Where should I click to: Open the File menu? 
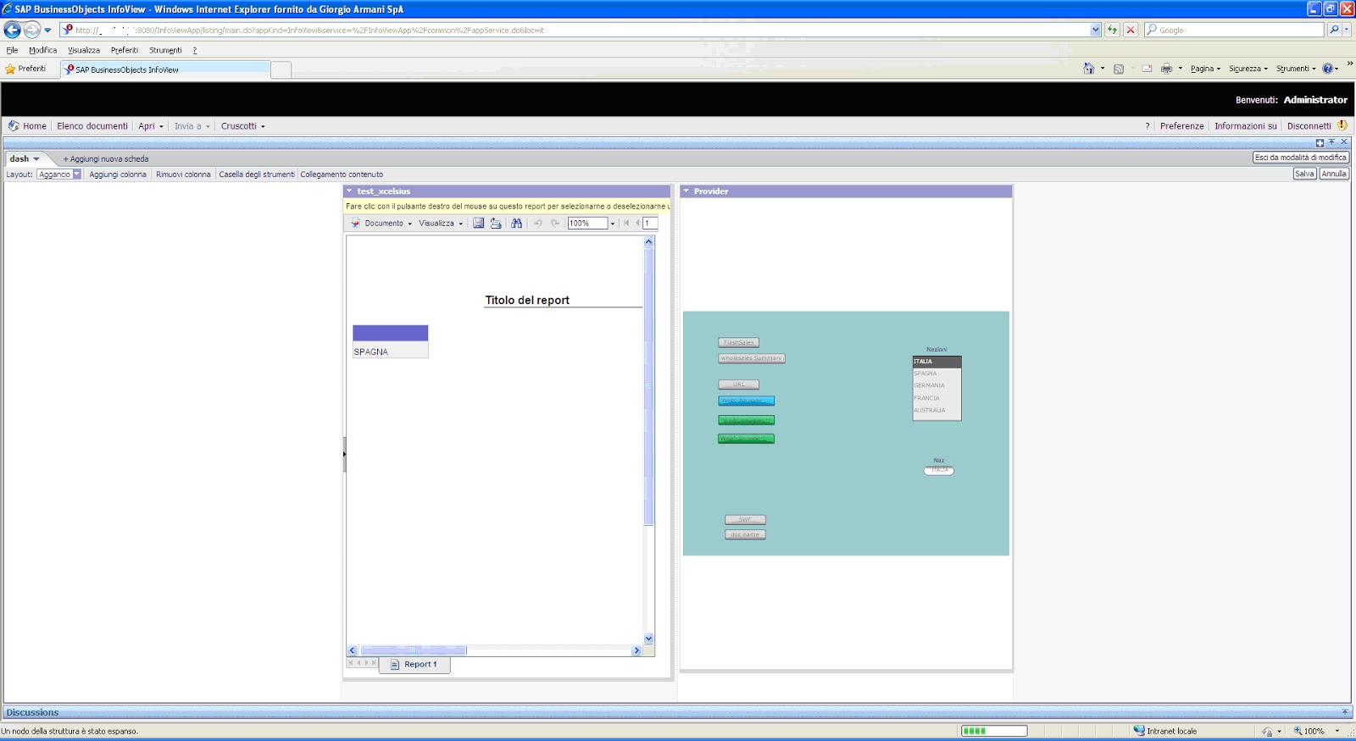pyautogui.click(x=12, y=50)
